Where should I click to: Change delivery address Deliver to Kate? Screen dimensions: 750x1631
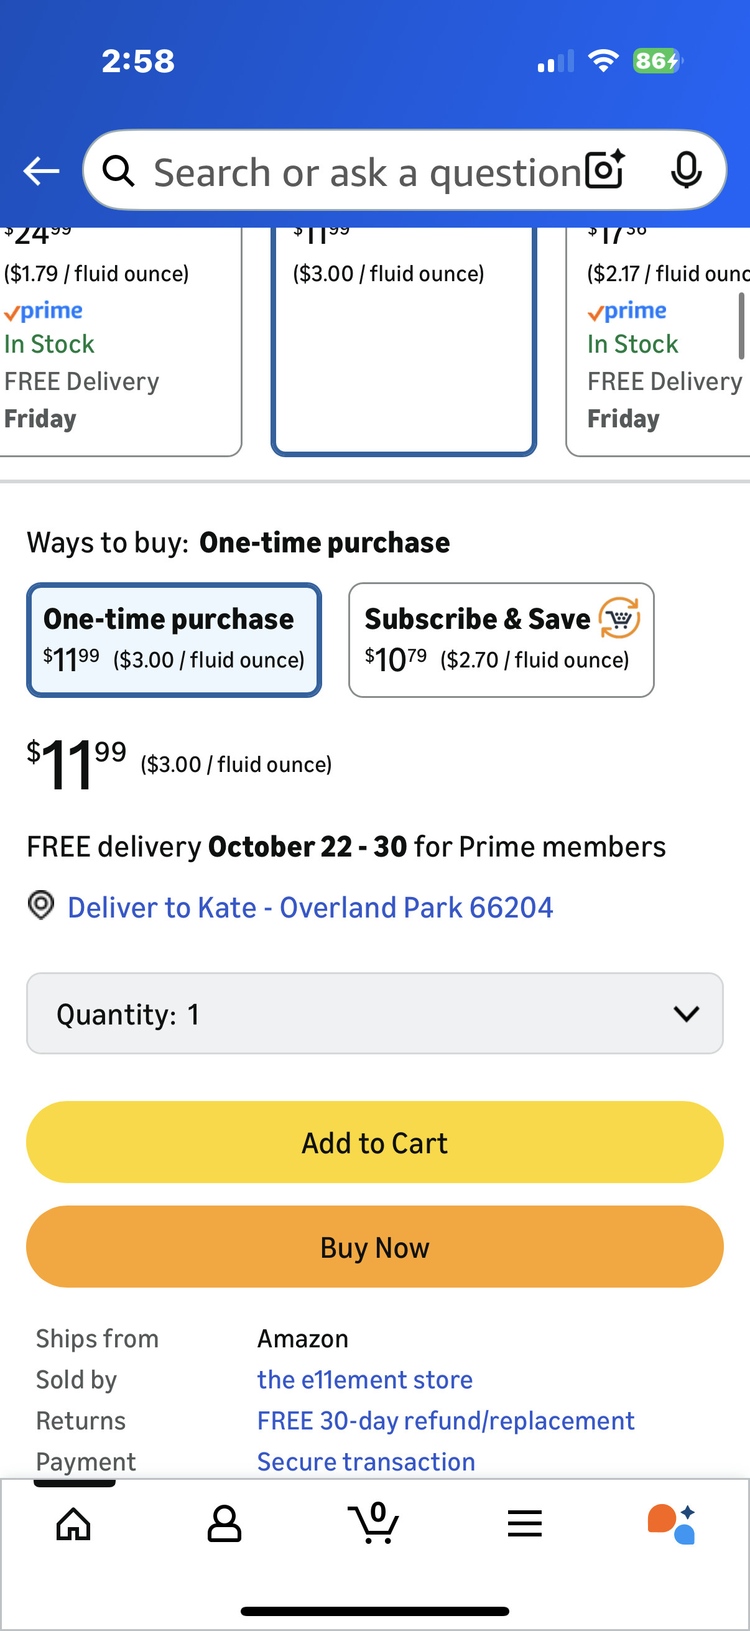[310, 908]
